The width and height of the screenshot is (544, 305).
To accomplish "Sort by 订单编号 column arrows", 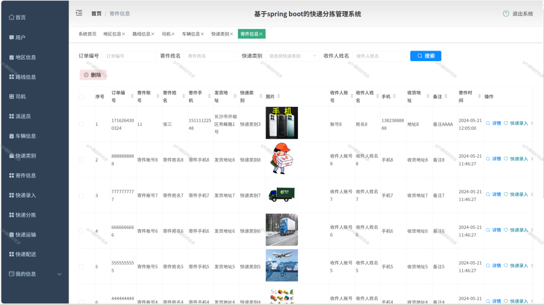I will [x=132, y=97].
